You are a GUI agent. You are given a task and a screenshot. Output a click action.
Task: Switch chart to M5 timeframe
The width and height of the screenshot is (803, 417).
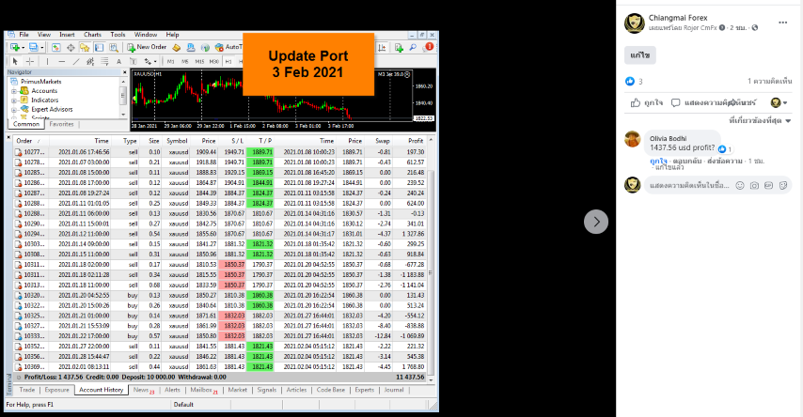pos(185,61)
